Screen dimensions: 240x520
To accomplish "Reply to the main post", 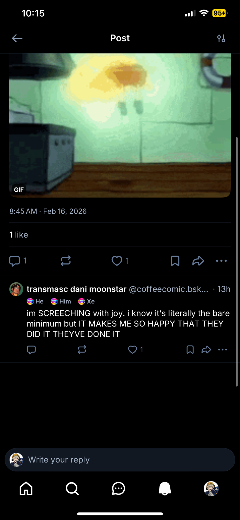I will pyautogui.click(x=15, y=261).
